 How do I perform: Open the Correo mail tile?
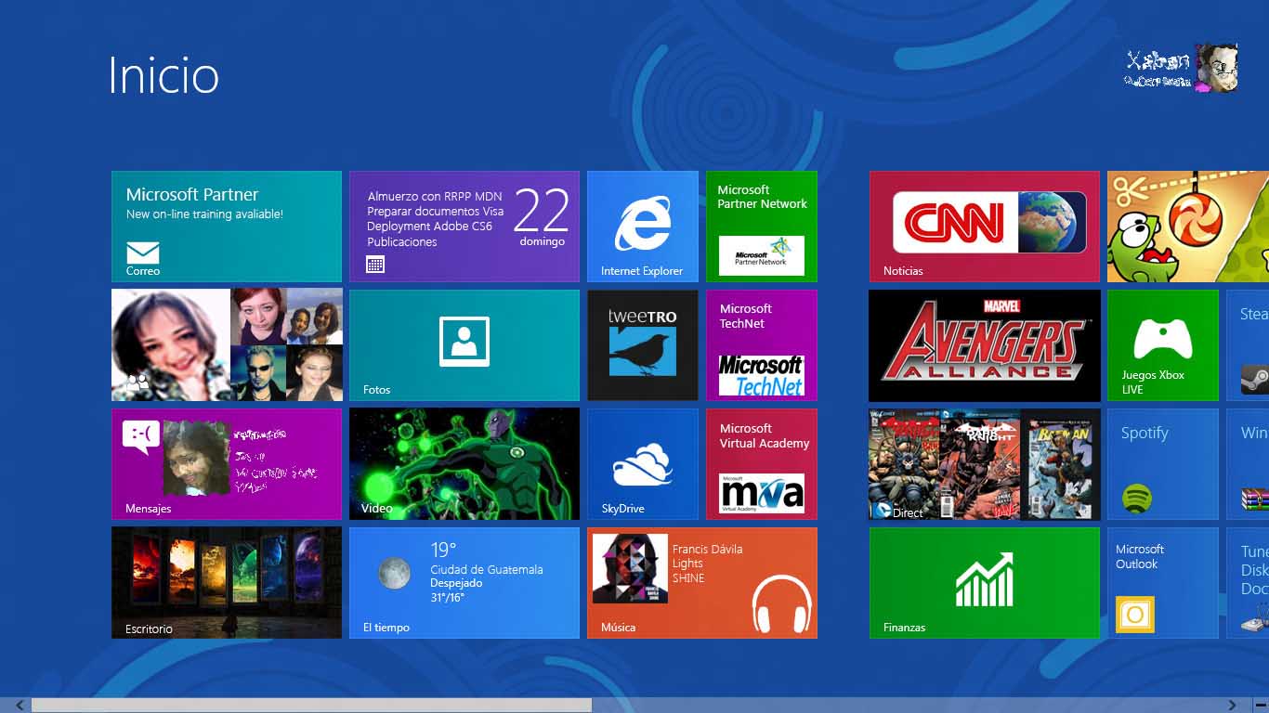[x=227, y=227]
